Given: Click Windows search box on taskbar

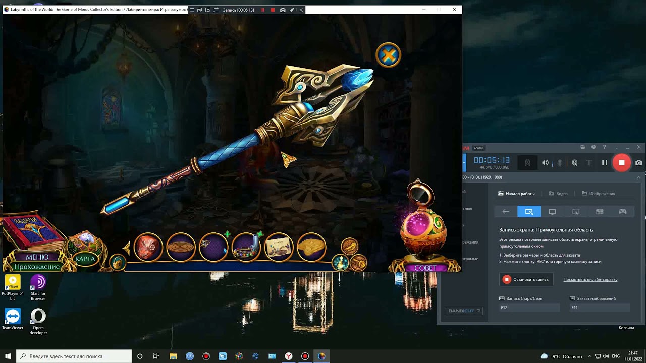Looking at the screenshot, I should 74,356.
